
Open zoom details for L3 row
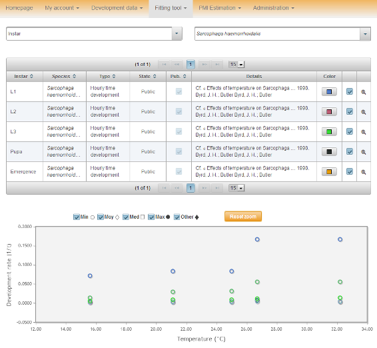(363, 132)
